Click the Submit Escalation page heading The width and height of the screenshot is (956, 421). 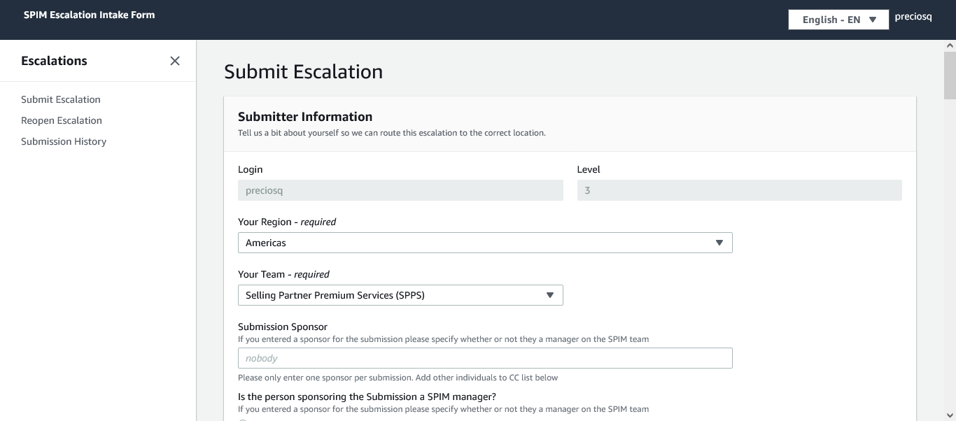[x=303, y=71]
